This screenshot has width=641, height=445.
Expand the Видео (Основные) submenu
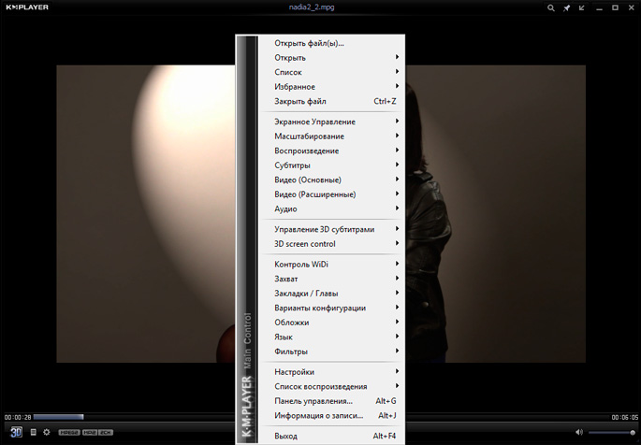[331, 179]
